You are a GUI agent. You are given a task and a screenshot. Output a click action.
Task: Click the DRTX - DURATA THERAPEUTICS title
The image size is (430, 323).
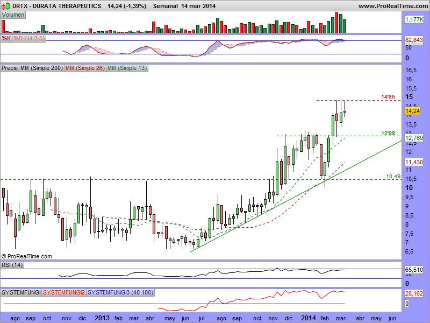57,6
